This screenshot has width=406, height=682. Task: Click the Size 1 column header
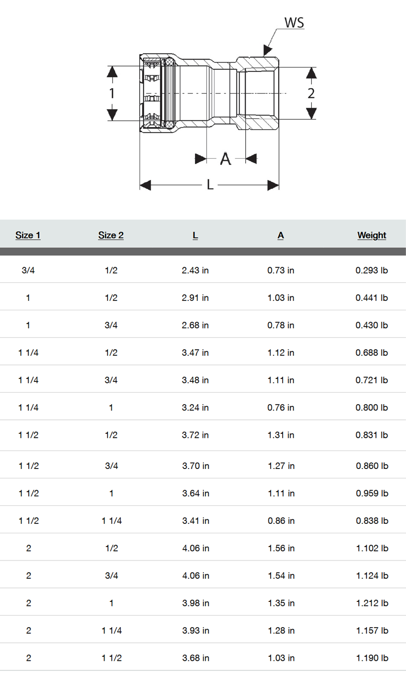click(x=28, y=235)
